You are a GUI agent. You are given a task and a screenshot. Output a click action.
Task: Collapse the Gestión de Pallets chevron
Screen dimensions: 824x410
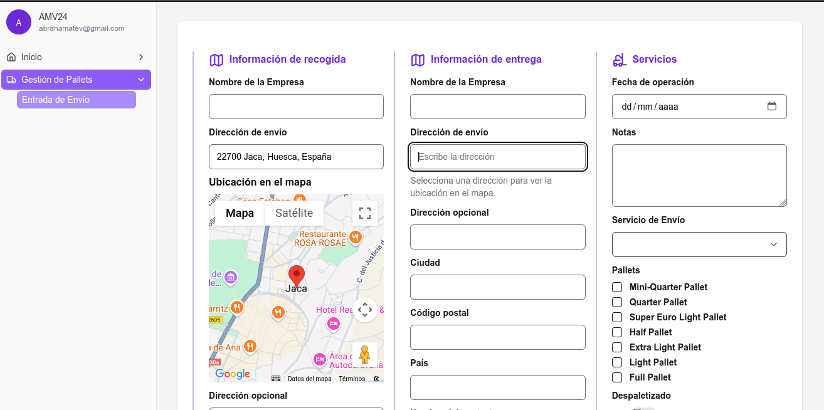click(x=141, y=80)
